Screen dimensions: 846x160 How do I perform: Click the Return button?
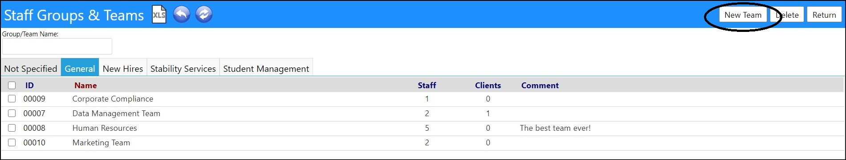824,15
